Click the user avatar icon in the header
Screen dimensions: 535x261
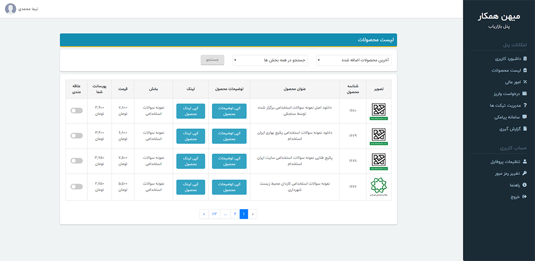(11, 10)
